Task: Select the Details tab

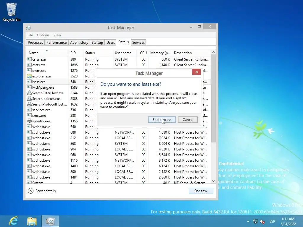Action: pos(123,42)
